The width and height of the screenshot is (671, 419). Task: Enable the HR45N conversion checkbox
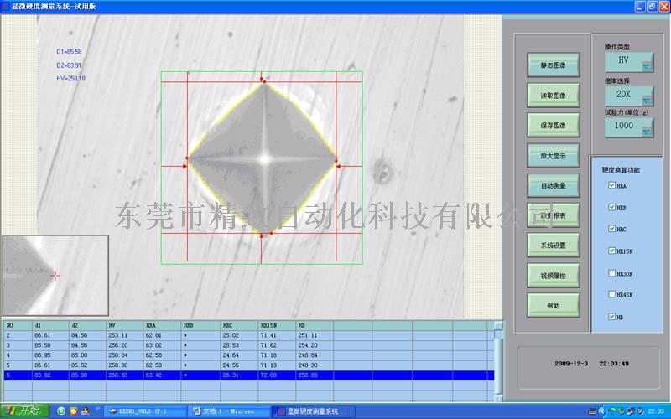611,294
